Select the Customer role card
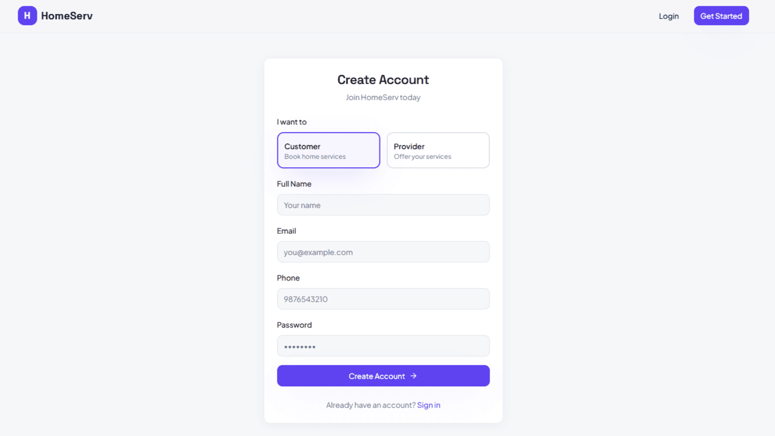Screen dimensions: 775x436 [x=328, y=150]
